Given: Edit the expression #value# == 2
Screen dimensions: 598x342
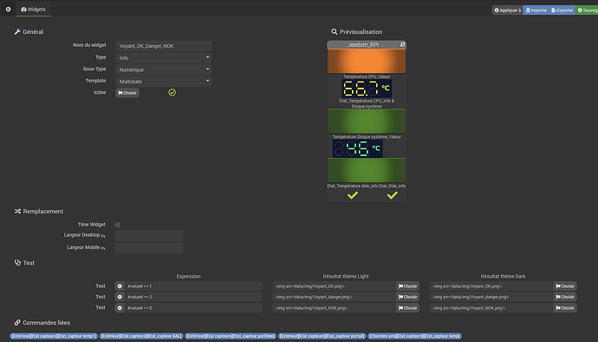Looking at the screenshot, I should point(193,297).
